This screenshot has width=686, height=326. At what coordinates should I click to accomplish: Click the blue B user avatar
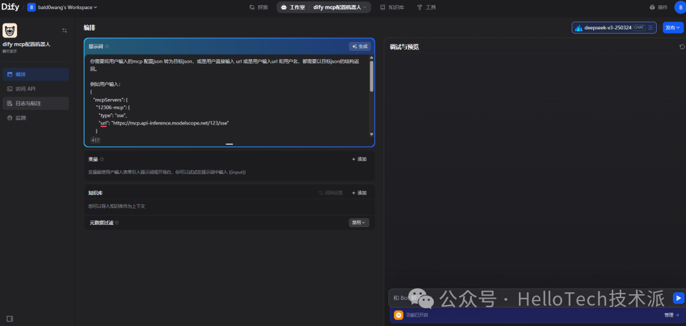[680, 8]
